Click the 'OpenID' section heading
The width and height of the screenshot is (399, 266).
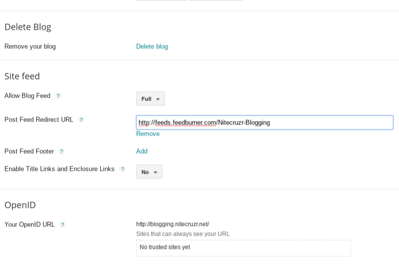(20, 205)
